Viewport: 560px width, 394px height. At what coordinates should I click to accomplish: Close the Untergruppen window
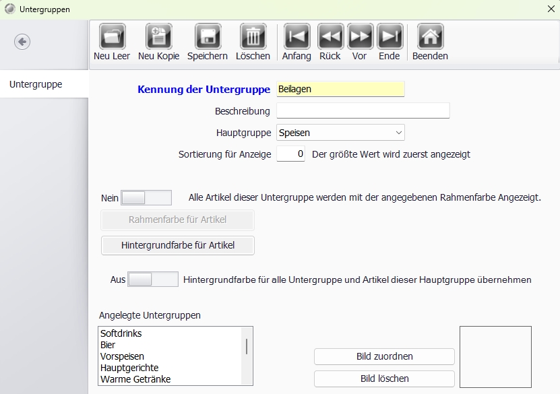pos(551,9)
